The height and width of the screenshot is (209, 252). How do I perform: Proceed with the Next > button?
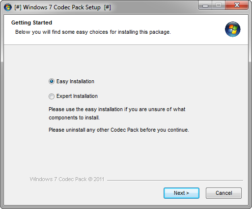tap(181, 193)
